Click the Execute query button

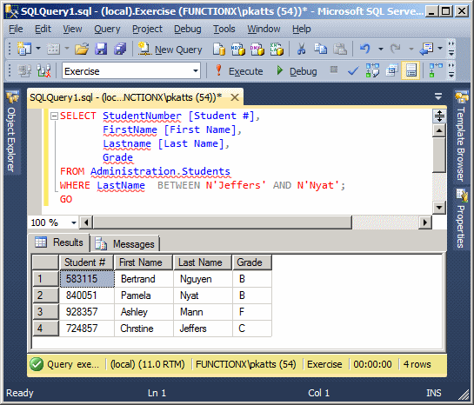point(239,71)
